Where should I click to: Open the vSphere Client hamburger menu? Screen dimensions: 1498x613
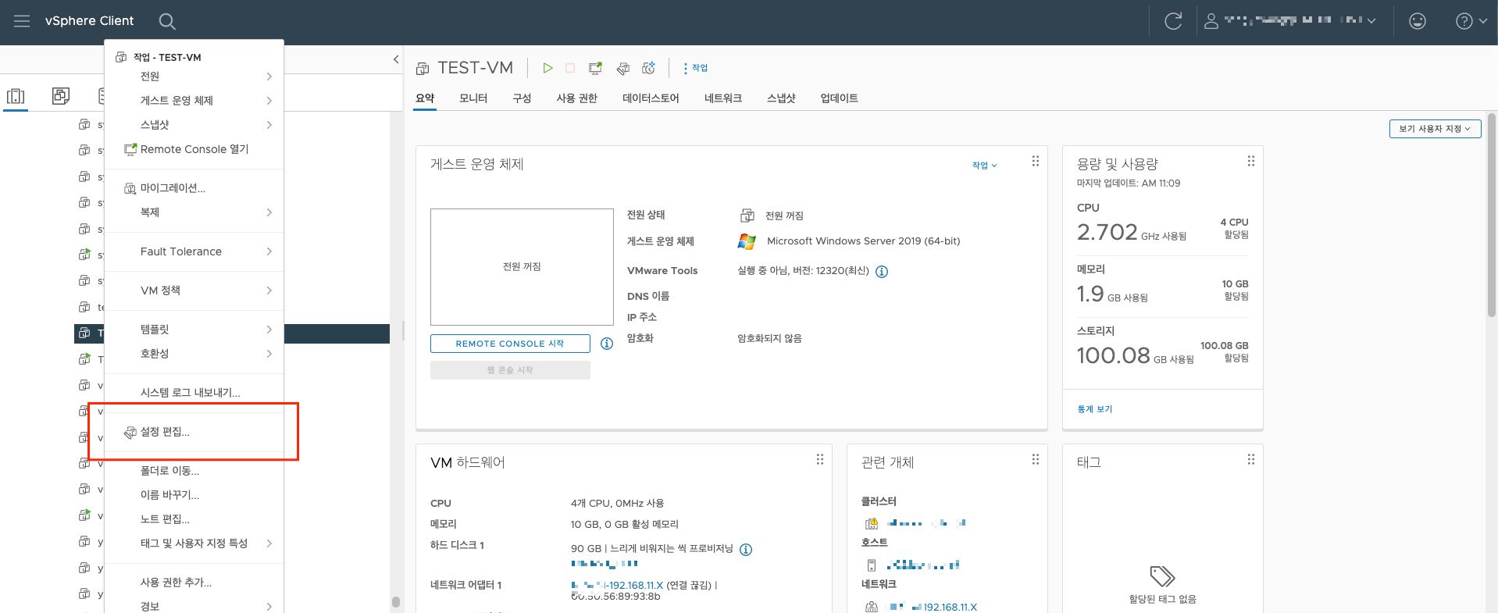[22, 21]
